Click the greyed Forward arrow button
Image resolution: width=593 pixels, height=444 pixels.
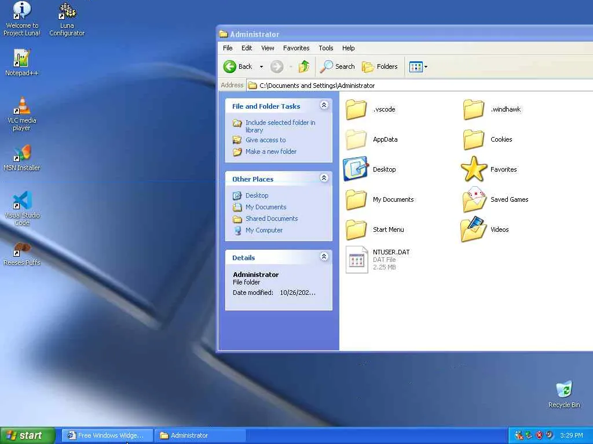point(277,67)
